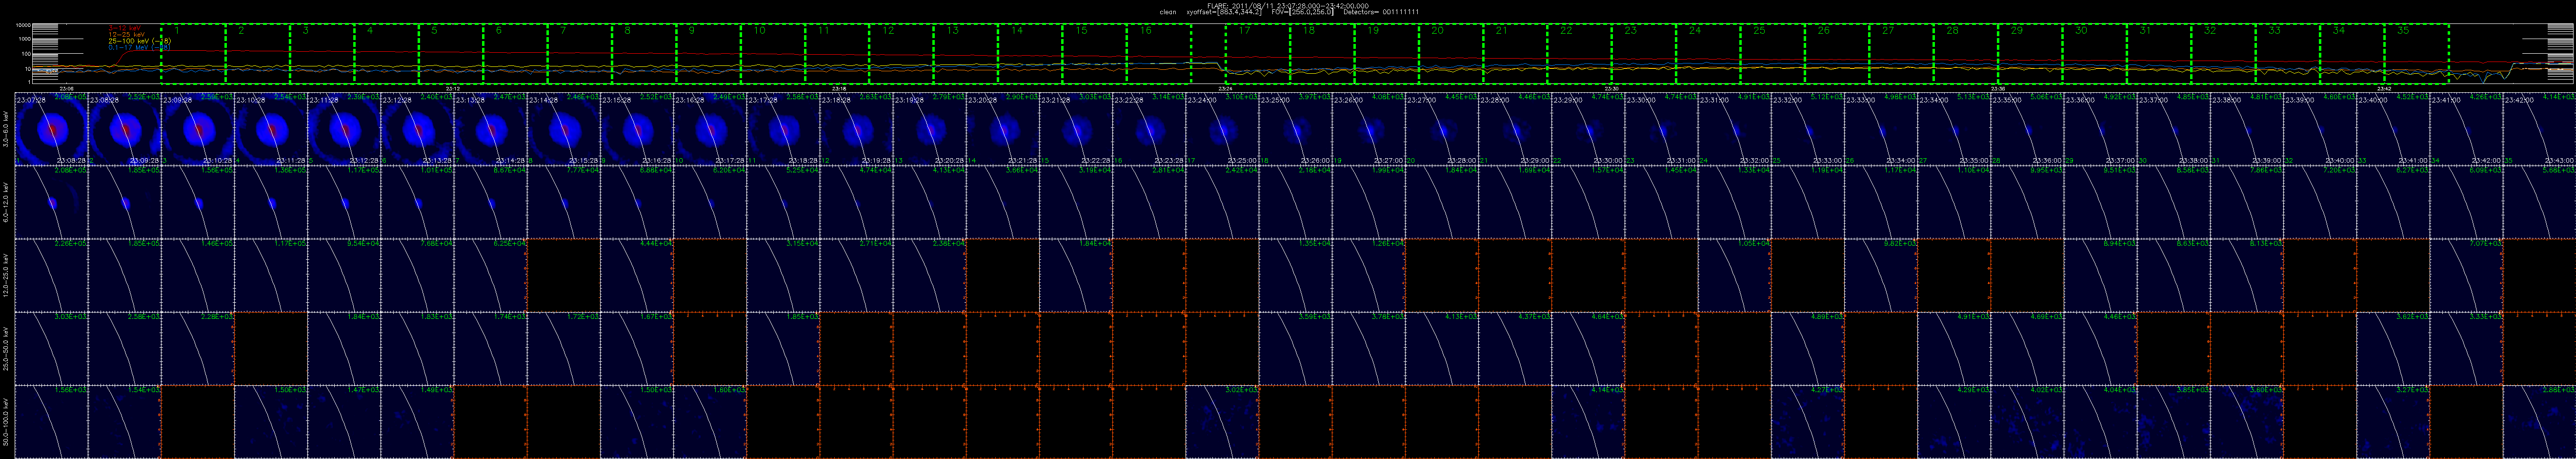Select time interval box 25 in light curve
Viewport: 2576px width, 459px height.
(x=1772, y=54)
